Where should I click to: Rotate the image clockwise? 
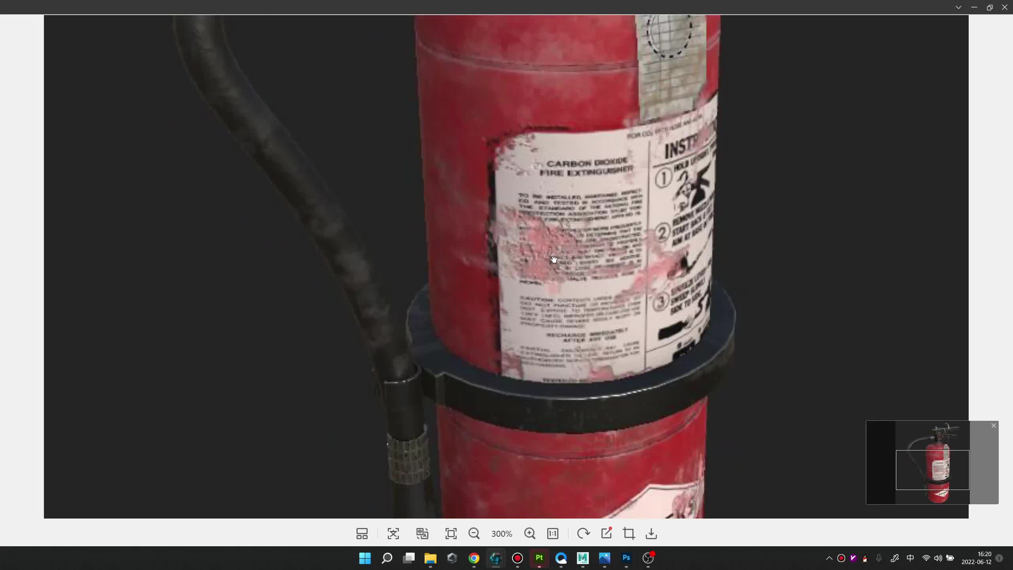pos(583,534)
